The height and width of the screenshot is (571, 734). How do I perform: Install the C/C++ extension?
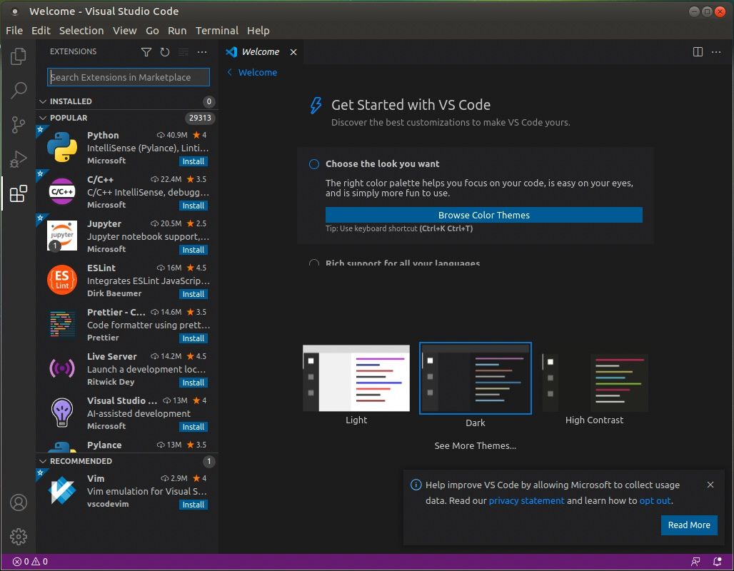point(193,206)
